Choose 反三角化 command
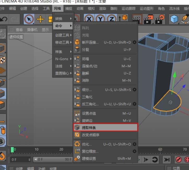Screen dimensions: 189x170 (105, 104)
